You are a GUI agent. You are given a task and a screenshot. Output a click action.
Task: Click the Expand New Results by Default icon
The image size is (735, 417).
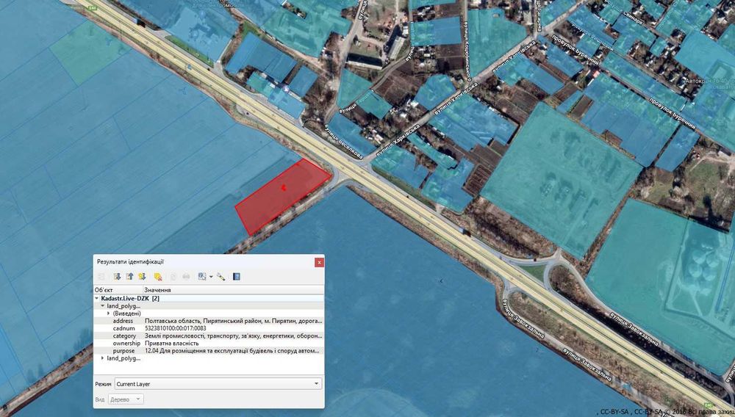pyautogui.click(x=142, y=277)
